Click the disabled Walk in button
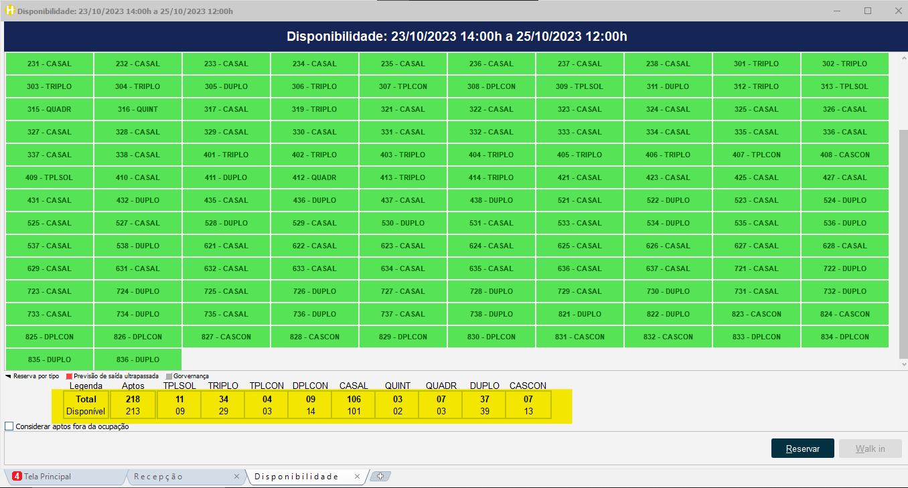 [870, 449]
